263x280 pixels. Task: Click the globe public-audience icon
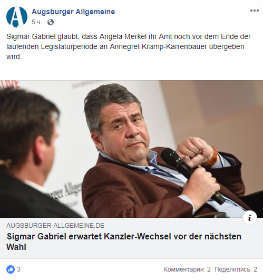point(51,22)
